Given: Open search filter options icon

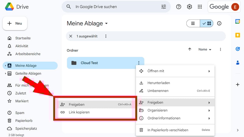Looking at the screenshot, I should pyautogui.click(x=164, y=7).
